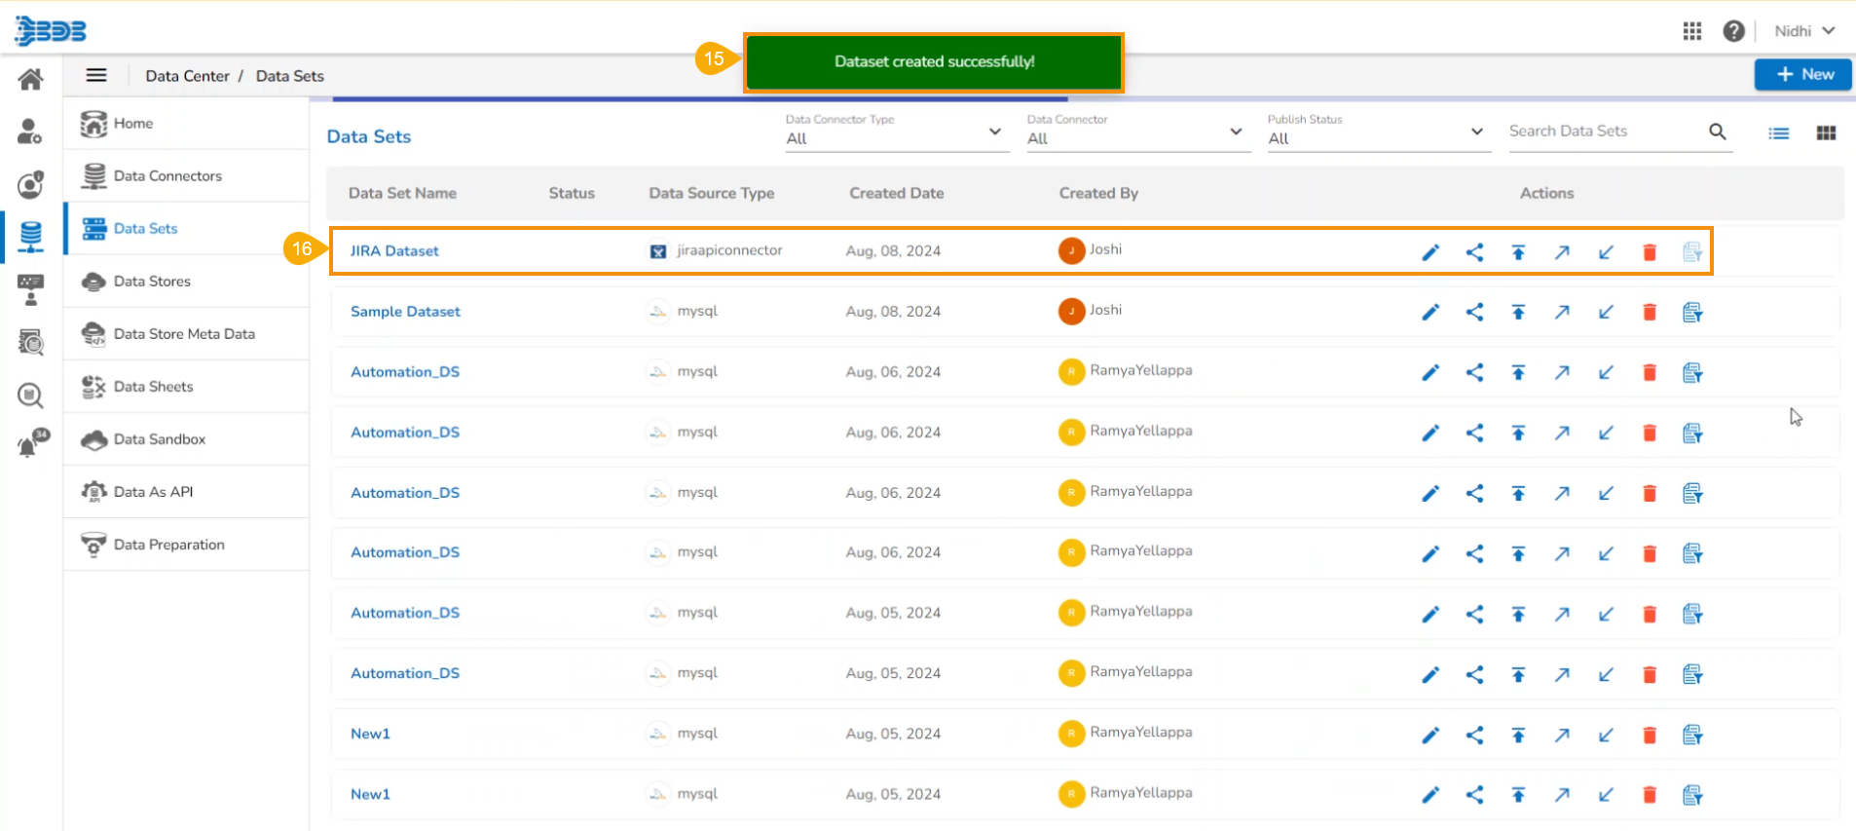Image resolution: width=1856 pixels, height=831 pixels.
Task: Open user settings icon in left rail
Action: 30,132
